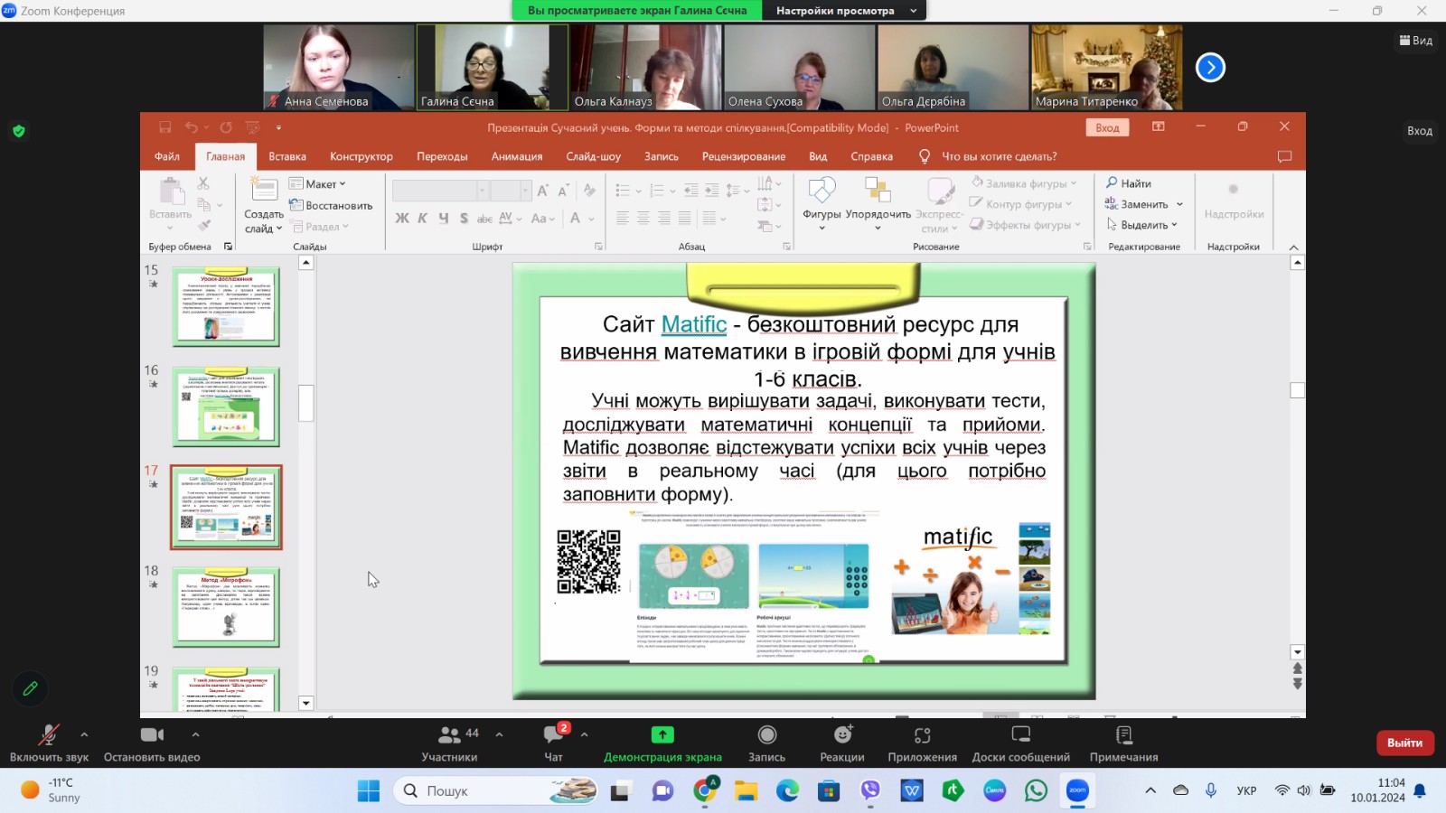
Task: Click the Save icon in quick access toolbar
Action: click(x=164, y=127)
